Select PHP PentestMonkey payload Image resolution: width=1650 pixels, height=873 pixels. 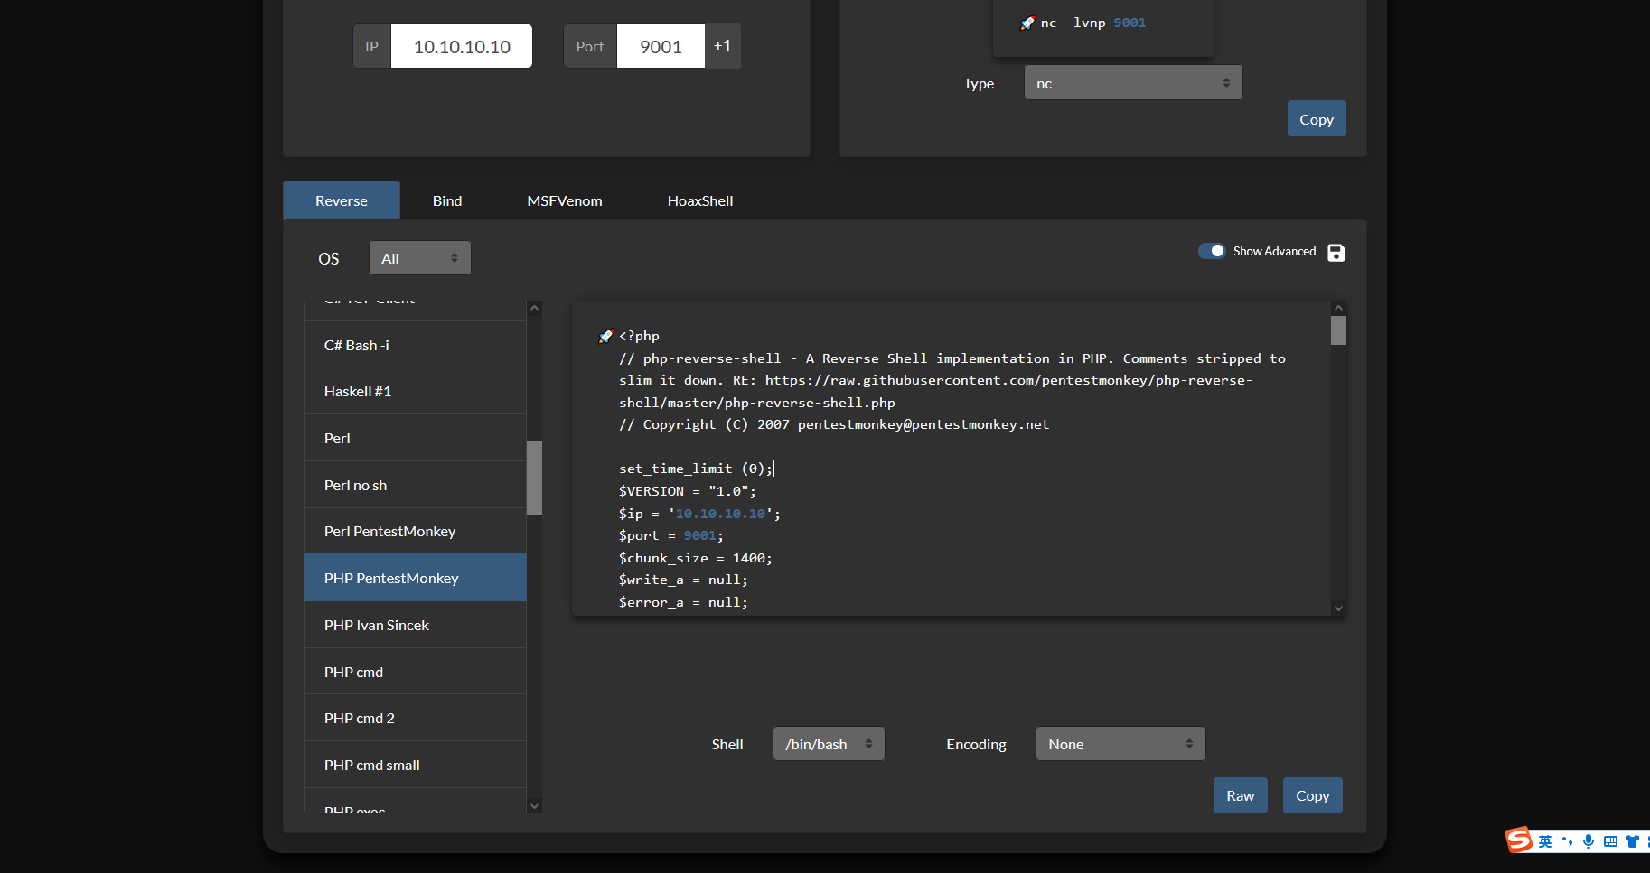415,578
